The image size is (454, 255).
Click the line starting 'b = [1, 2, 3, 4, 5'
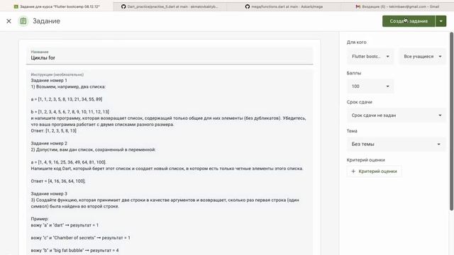click(70, 112)
